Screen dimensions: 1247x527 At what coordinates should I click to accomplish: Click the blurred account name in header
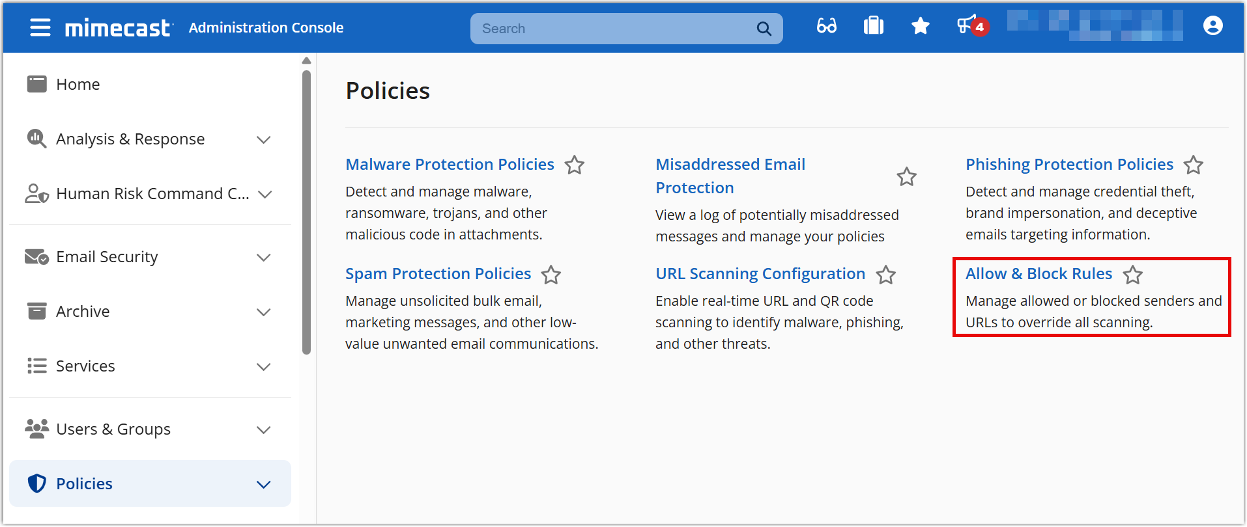point(1095,25)
